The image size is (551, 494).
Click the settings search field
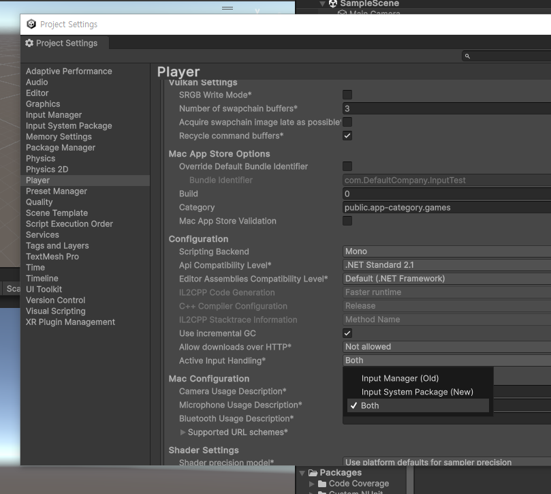[506, 56]
